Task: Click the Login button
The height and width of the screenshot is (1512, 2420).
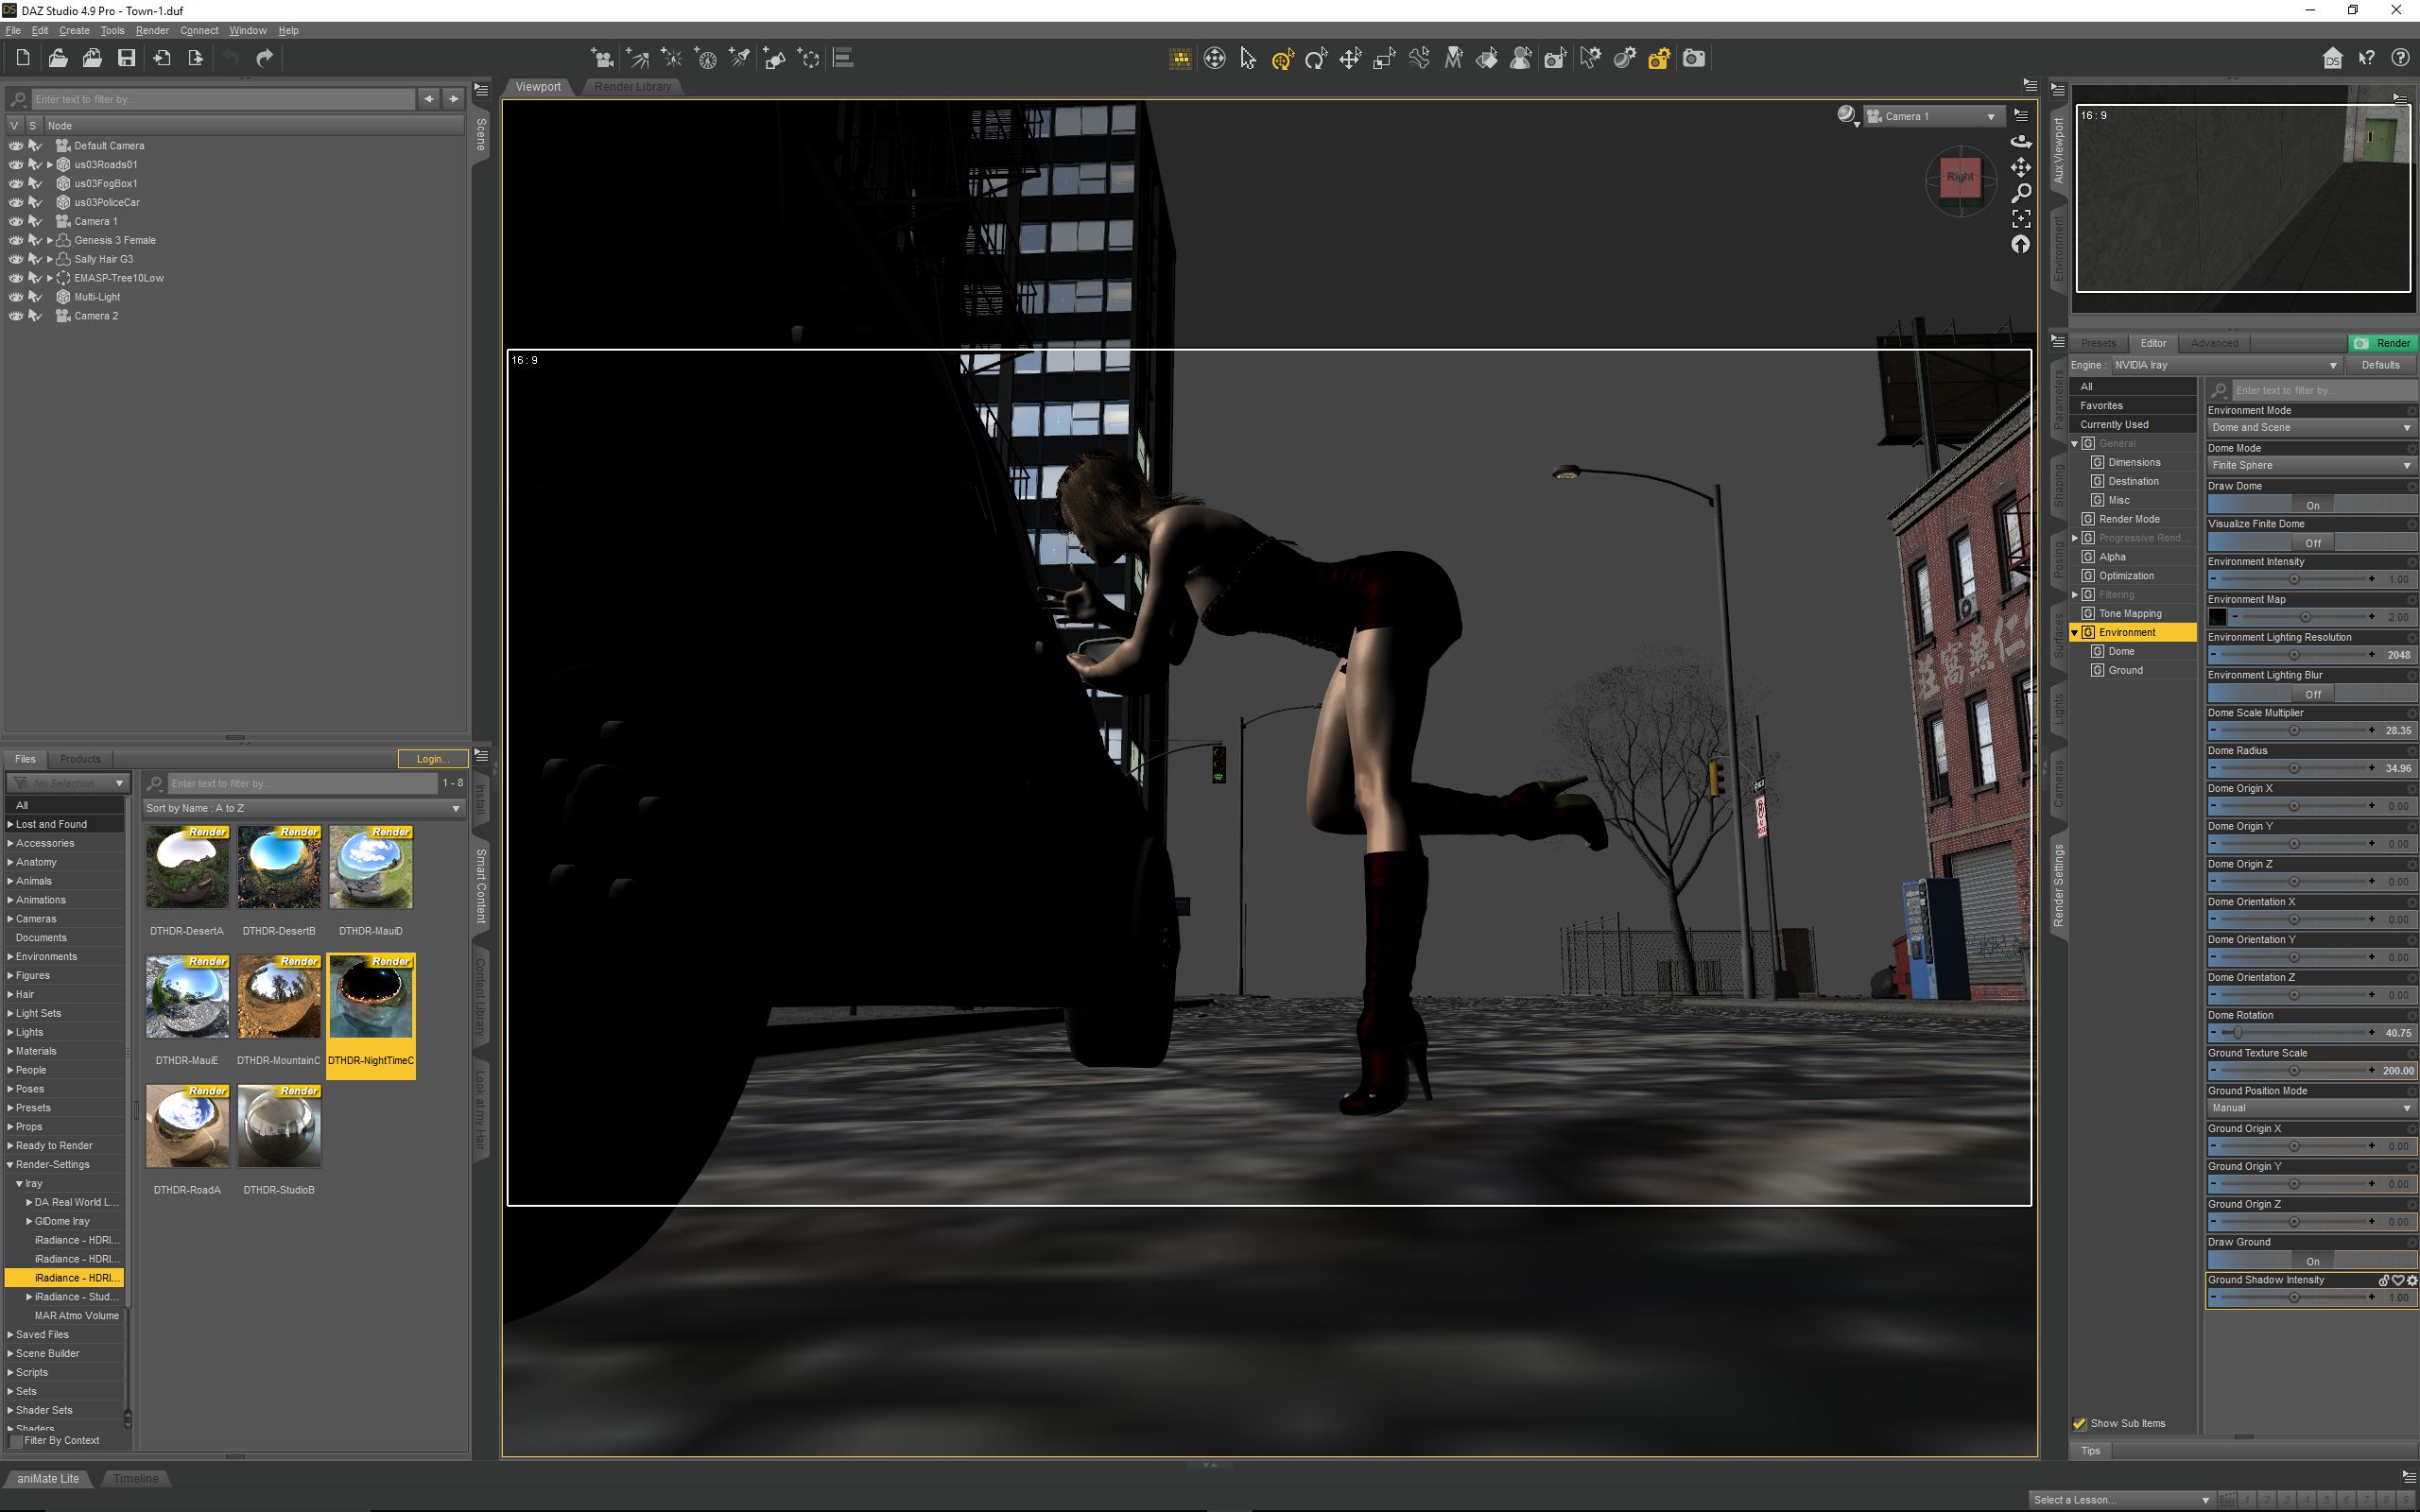Action: tap(432, 759)
